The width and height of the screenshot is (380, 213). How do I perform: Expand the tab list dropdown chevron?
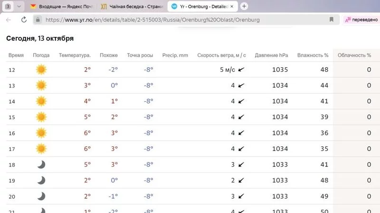[19, 7]
